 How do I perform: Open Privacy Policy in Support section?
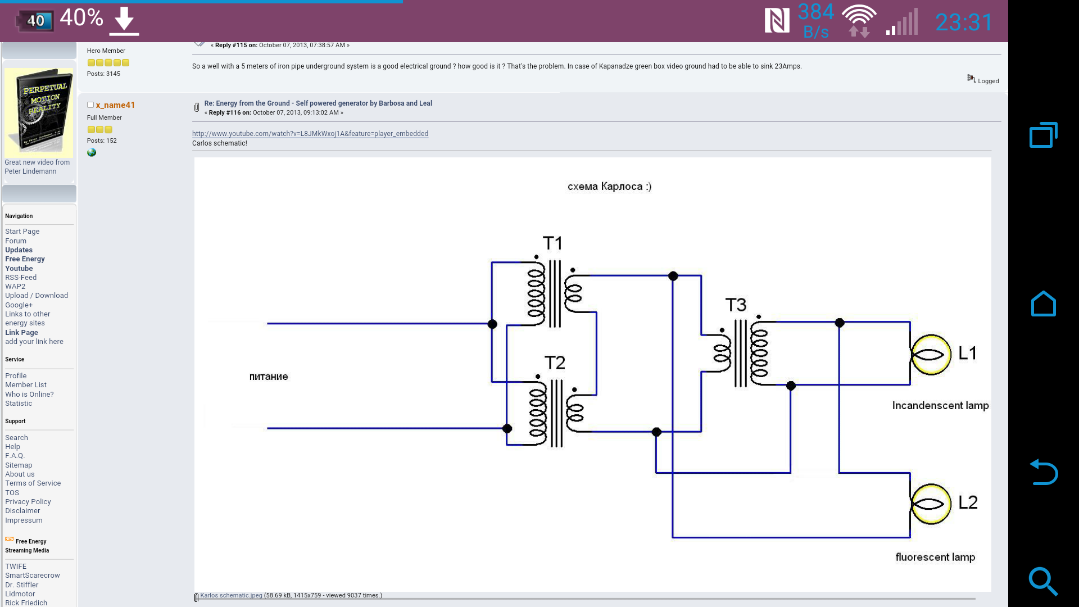coord(28,502)
